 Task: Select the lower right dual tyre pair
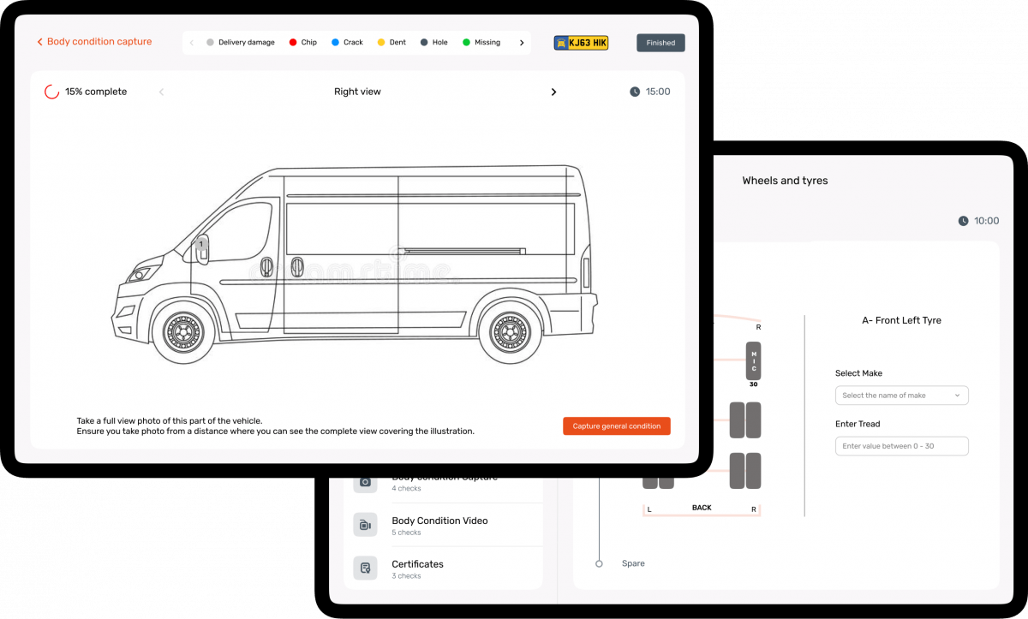tap(745, 471)
